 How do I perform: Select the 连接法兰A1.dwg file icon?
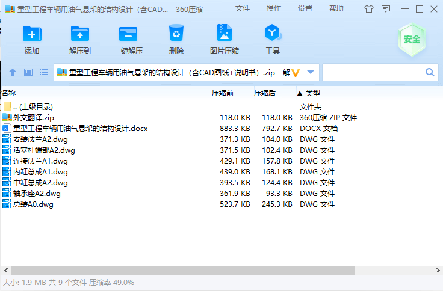[7, 161]
